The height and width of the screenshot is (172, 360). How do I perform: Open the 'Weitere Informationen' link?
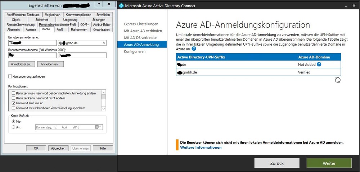(201, 148)
